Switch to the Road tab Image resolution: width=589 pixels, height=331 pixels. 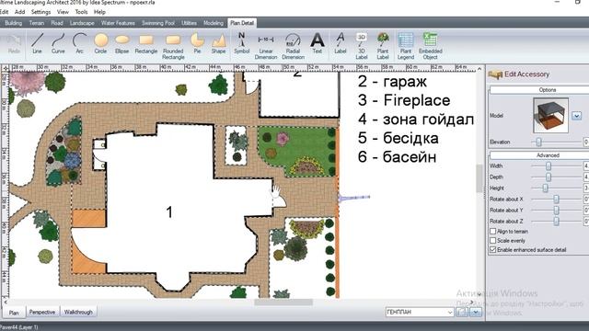click(57, 23)
